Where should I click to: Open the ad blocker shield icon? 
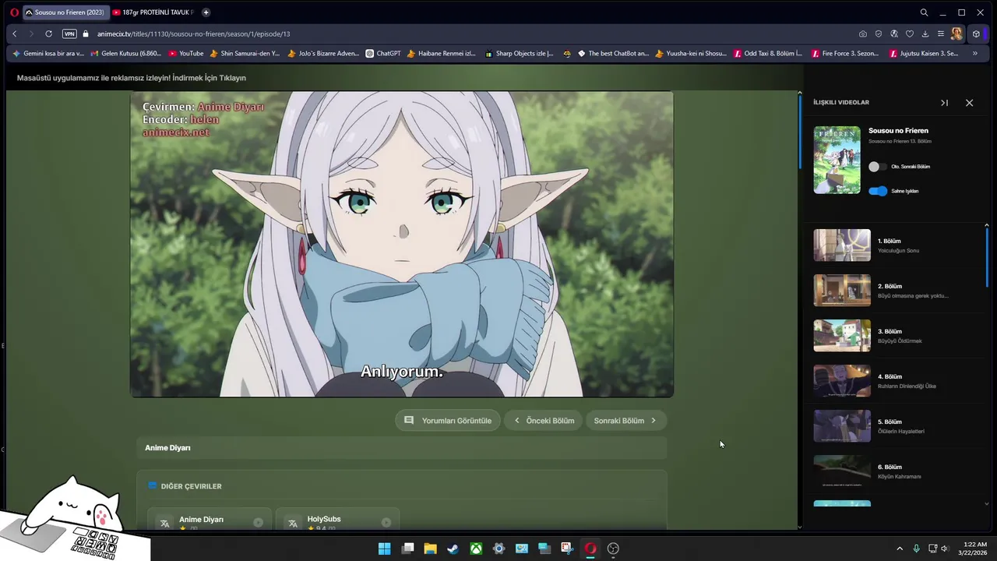[879, 34]
